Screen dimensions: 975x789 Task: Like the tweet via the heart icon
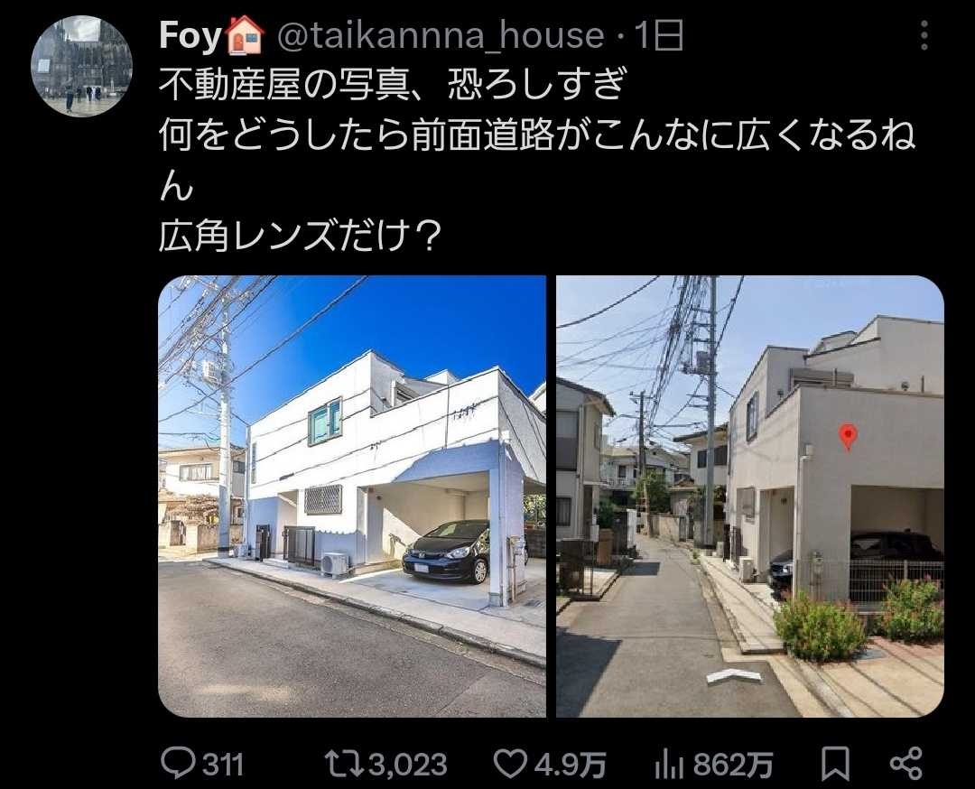tap(510, 764)
